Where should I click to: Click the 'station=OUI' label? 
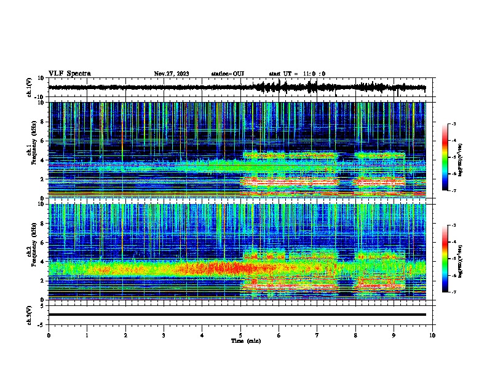pyautogui.click(x=228, y=74)
